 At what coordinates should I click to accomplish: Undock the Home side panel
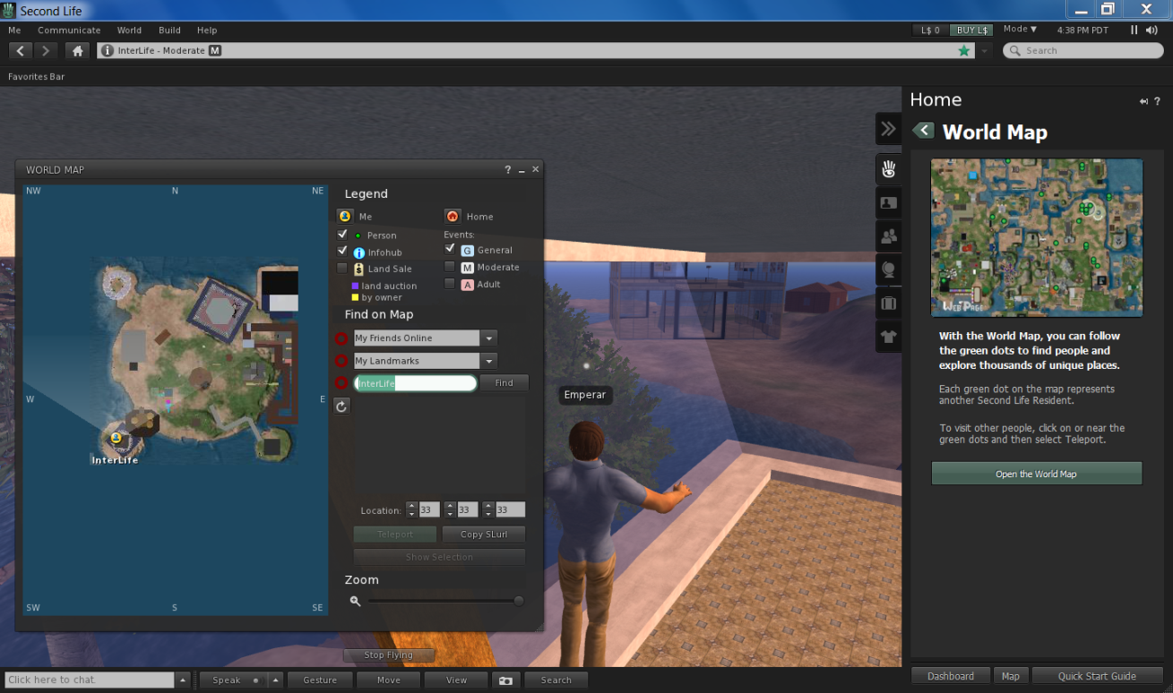pyautogui.click(x=1143, y=101)
